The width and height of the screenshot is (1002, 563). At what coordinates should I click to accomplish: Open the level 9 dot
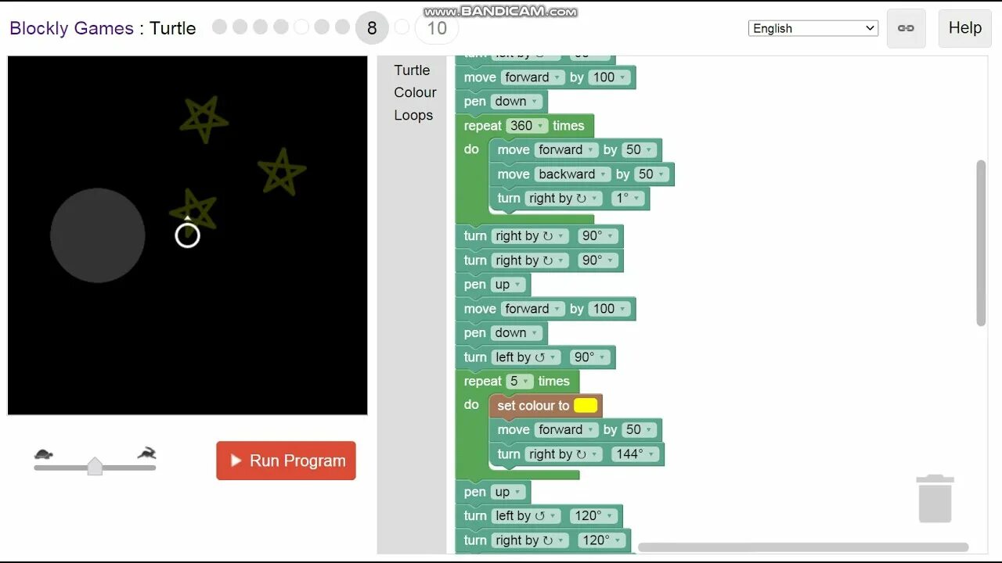click(402, 27)
